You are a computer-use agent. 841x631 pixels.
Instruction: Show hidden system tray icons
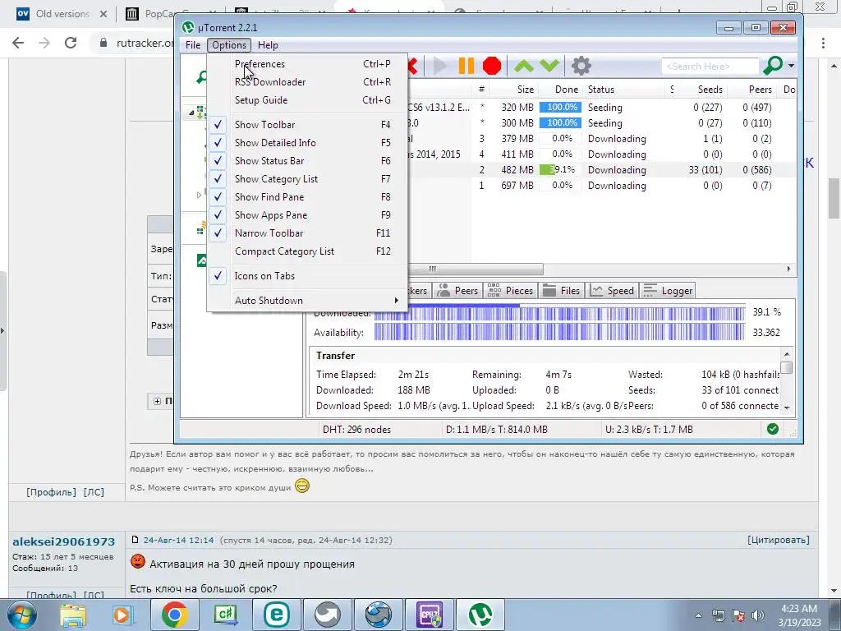pos(698,615)
